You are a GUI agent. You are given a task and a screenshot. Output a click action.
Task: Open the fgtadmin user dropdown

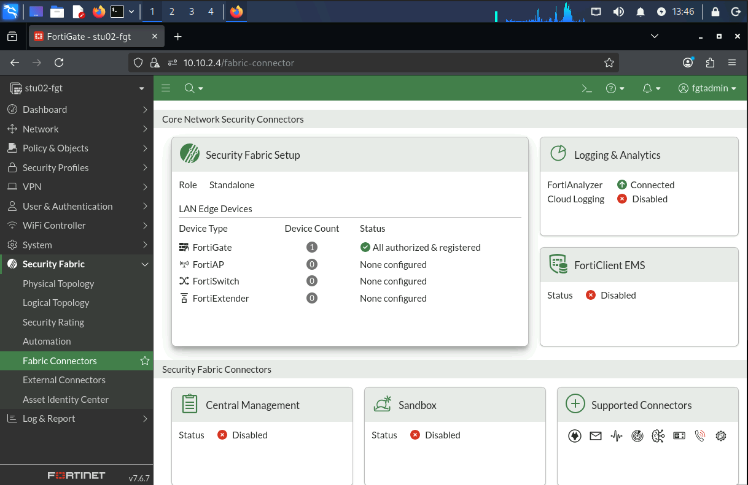707,88
